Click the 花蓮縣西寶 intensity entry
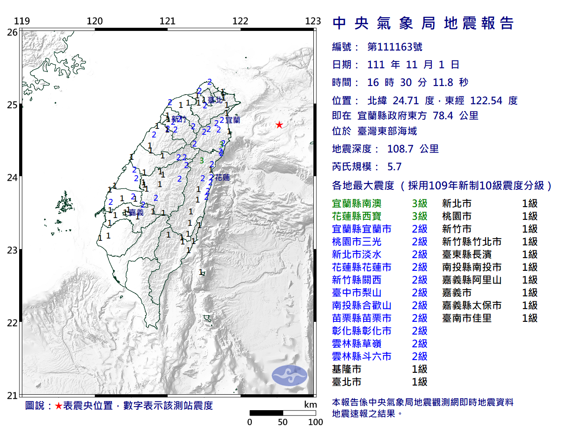Screen dimensions: 583x437 tap(379, 216)
